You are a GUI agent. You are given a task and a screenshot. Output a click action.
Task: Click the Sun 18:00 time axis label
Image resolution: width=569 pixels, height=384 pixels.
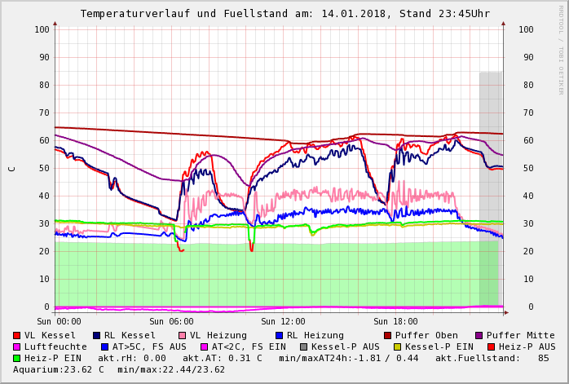395,321
